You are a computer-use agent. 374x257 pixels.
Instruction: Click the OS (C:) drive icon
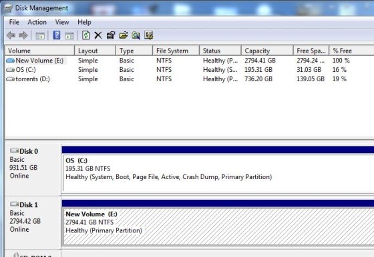pos(10,70)
